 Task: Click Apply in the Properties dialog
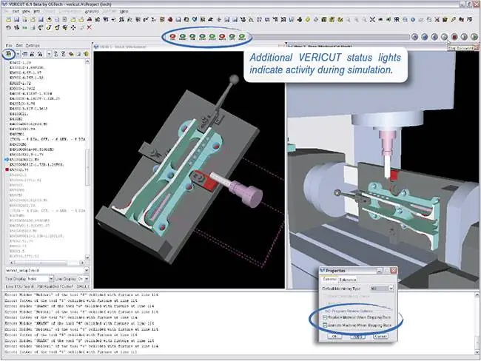point(357,337)
